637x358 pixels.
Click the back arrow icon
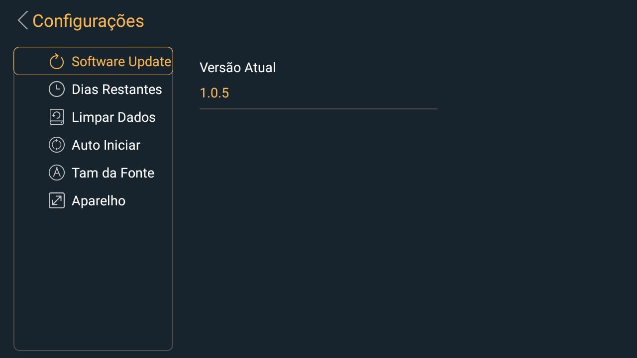point(23,21)
